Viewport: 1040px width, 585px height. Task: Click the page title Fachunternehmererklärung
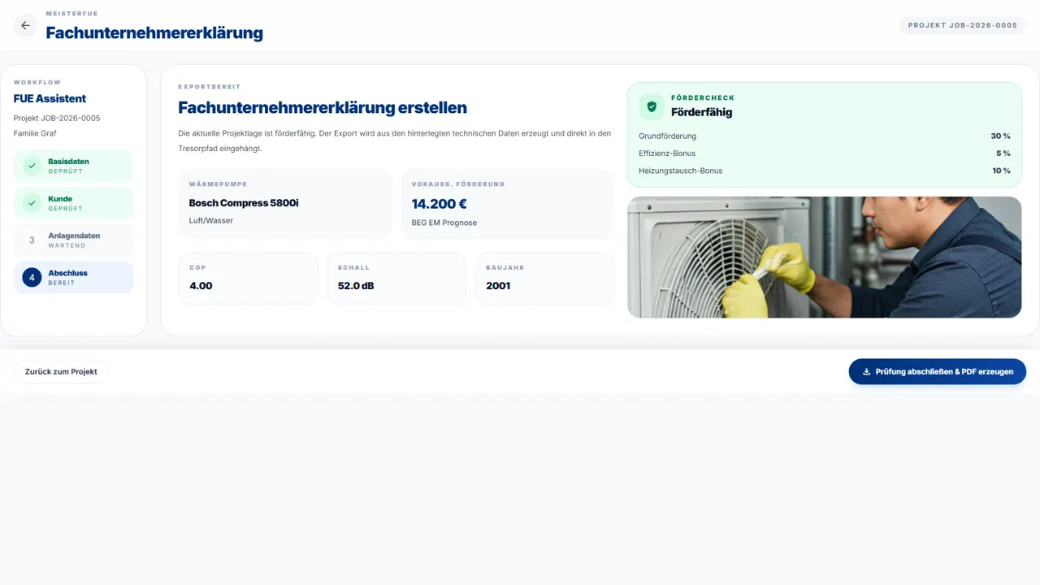(154, 33)
